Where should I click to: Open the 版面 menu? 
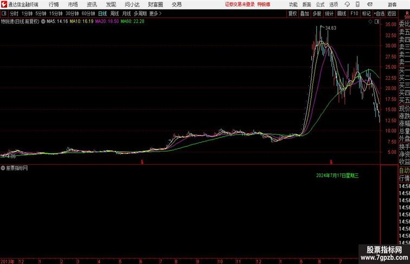pyautogui.click(x=307, y=4)
